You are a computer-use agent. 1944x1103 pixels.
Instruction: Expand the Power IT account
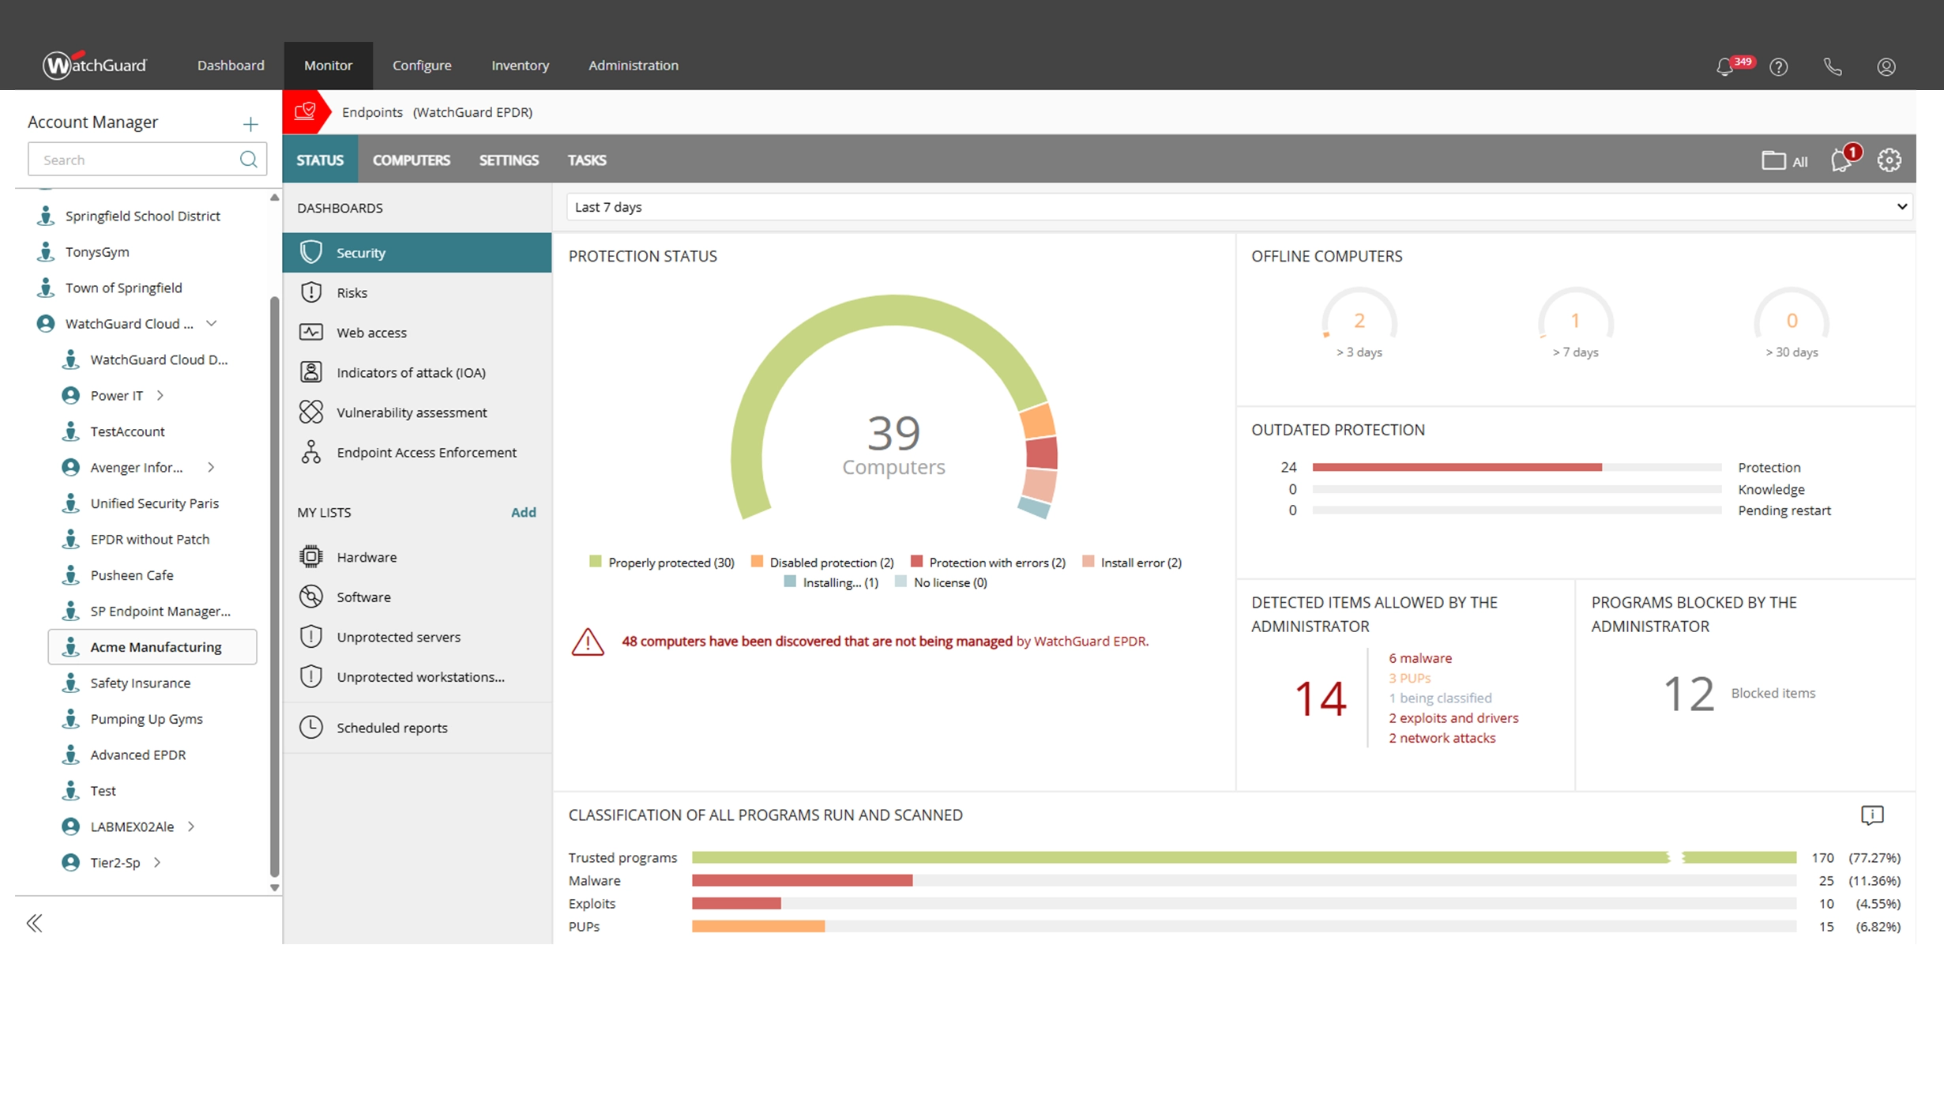[x=160, y=395]
